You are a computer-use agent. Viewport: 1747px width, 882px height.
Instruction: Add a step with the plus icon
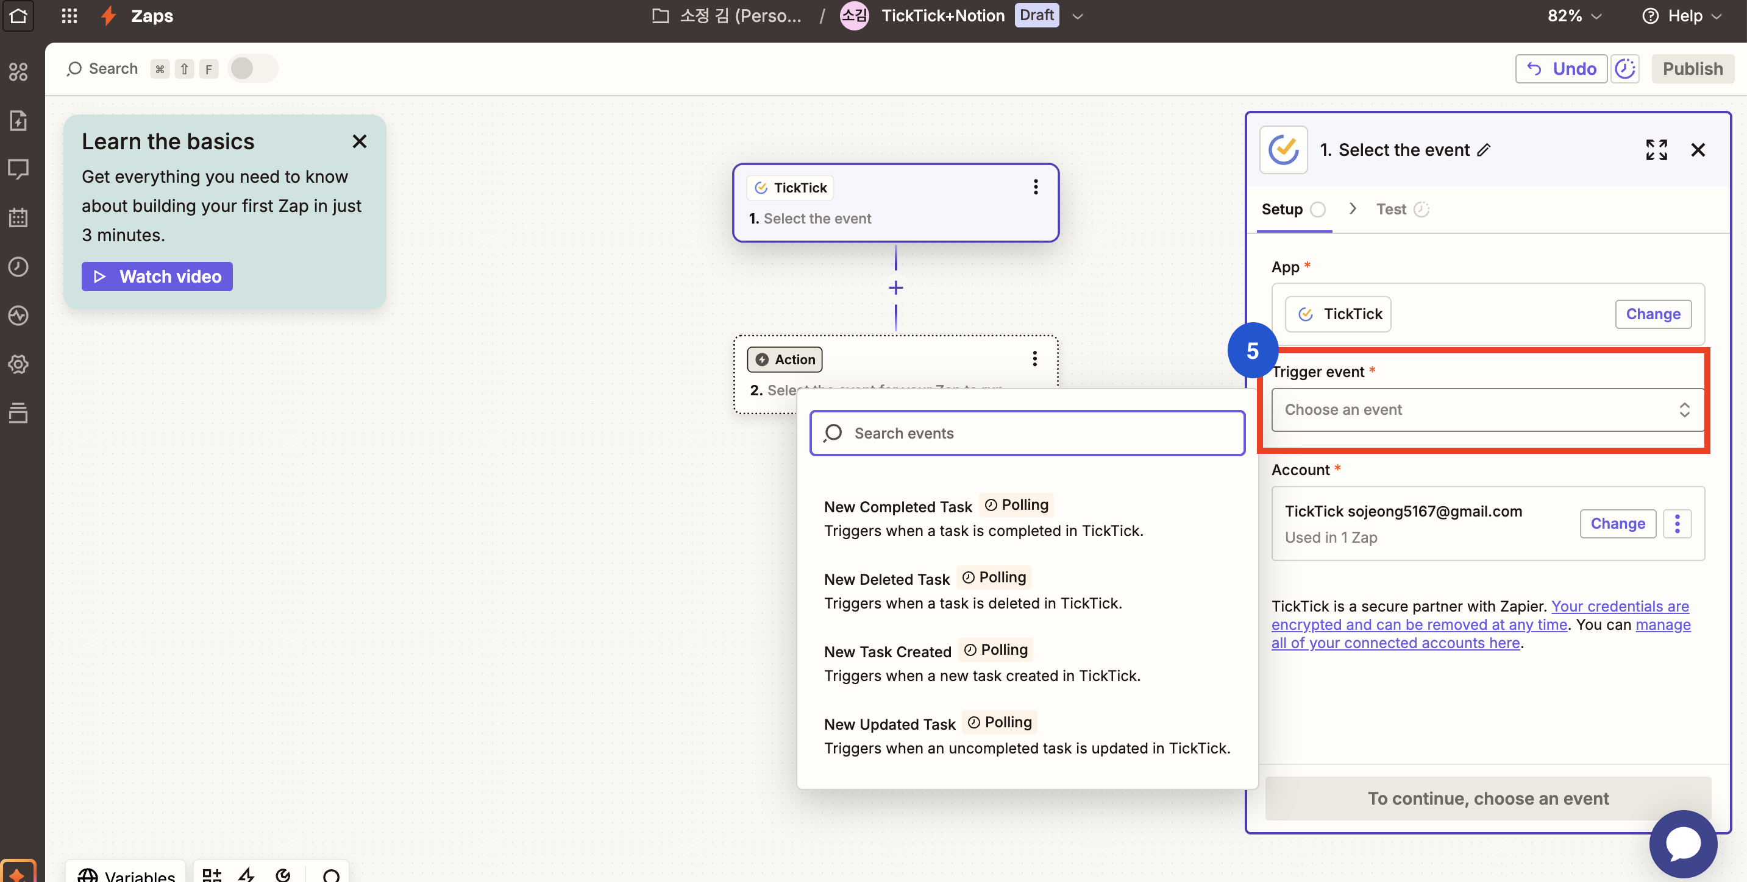tap(896, 288)
